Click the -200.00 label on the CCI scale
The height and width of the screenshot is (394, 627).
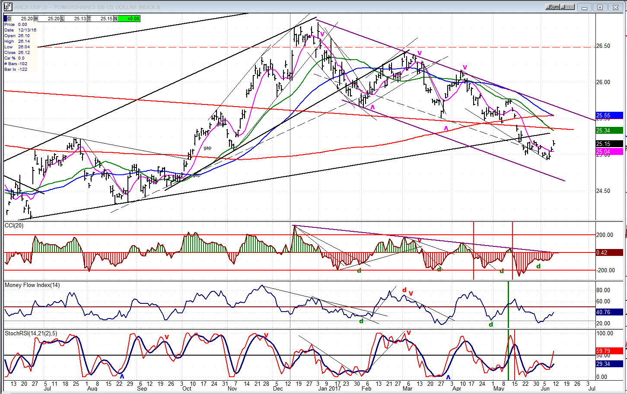tap(605, 271)
